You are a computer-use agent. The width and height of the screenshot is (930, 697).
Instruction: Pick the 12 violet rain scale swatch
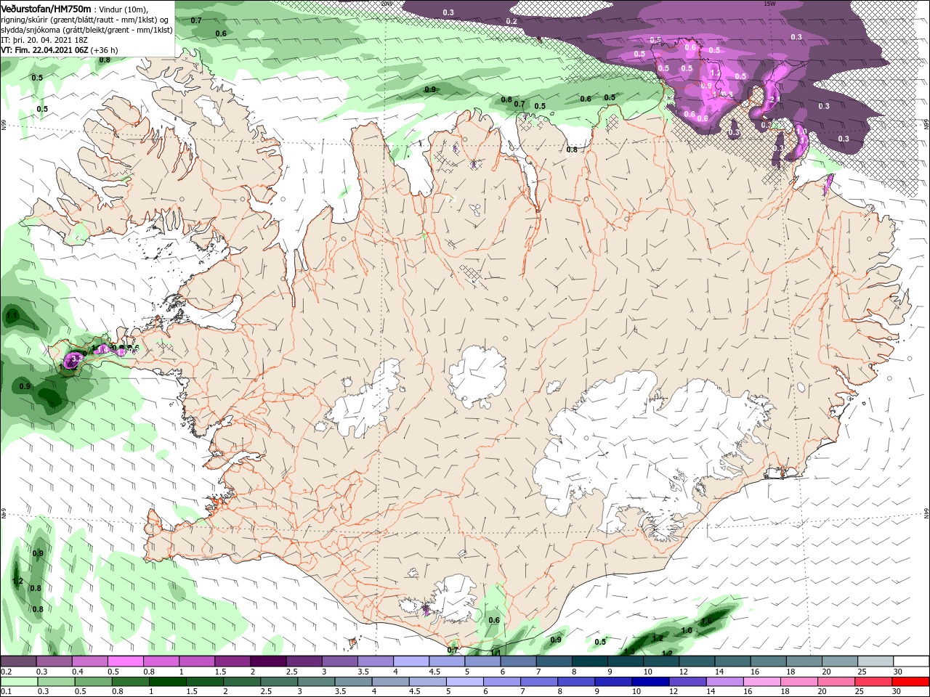pyautogui.click(x=687, y=682)
